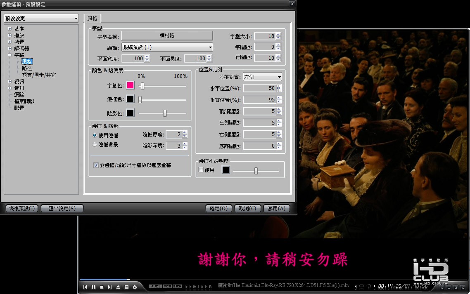Click the 頂部間距 top margin field
This screenshot has width=470, height=294.
260,111
